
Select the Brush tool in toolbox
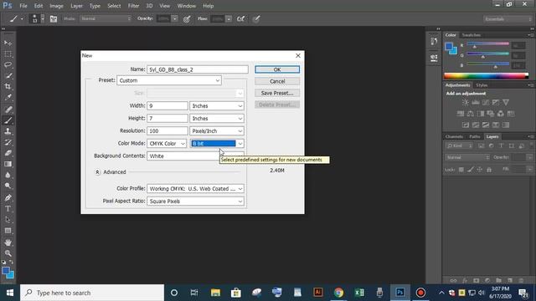(8, 120)
